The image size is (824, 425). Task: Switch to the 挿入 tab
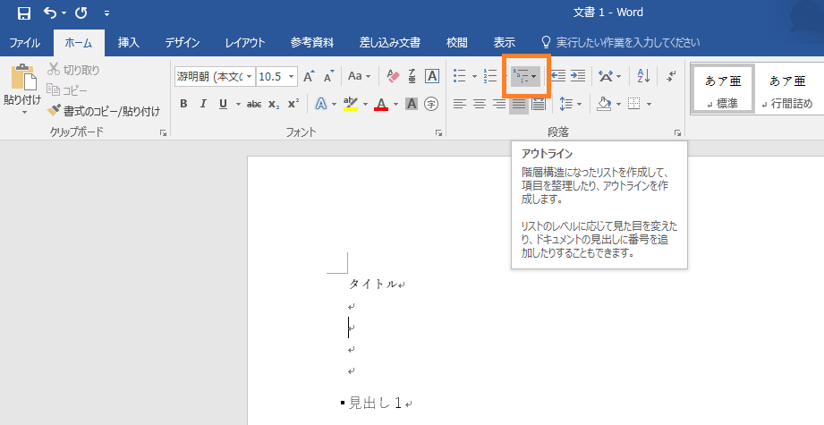[x=128, y=43]
